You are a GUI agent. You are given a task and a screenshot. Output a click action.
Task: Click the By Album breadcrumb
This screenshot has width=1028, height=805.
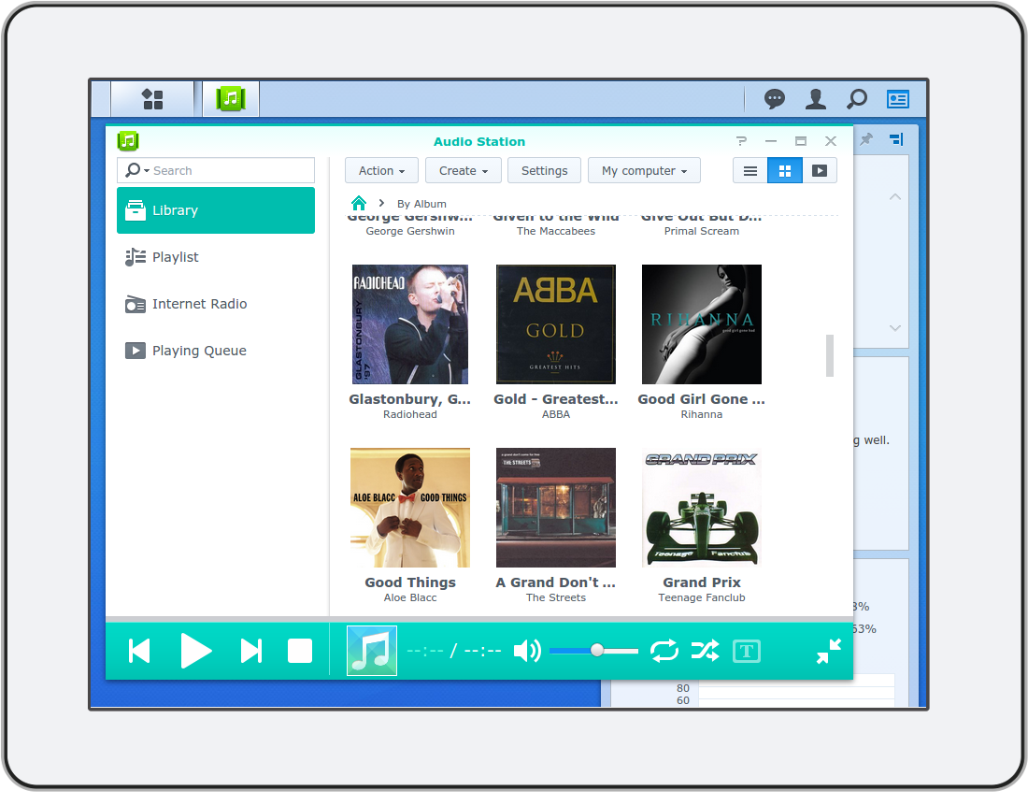click(421, 204)
